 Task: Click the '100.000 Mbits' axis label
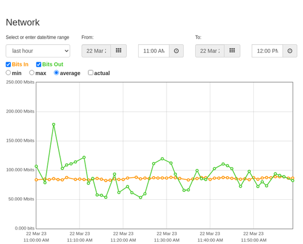(20, 170)
